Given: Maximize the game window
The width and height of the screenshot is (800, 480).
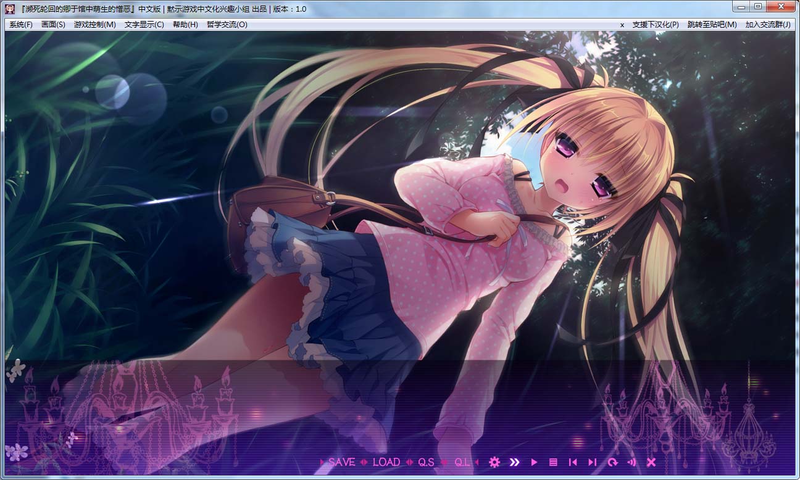Looking at the screenshot, I should click(758, 6).
